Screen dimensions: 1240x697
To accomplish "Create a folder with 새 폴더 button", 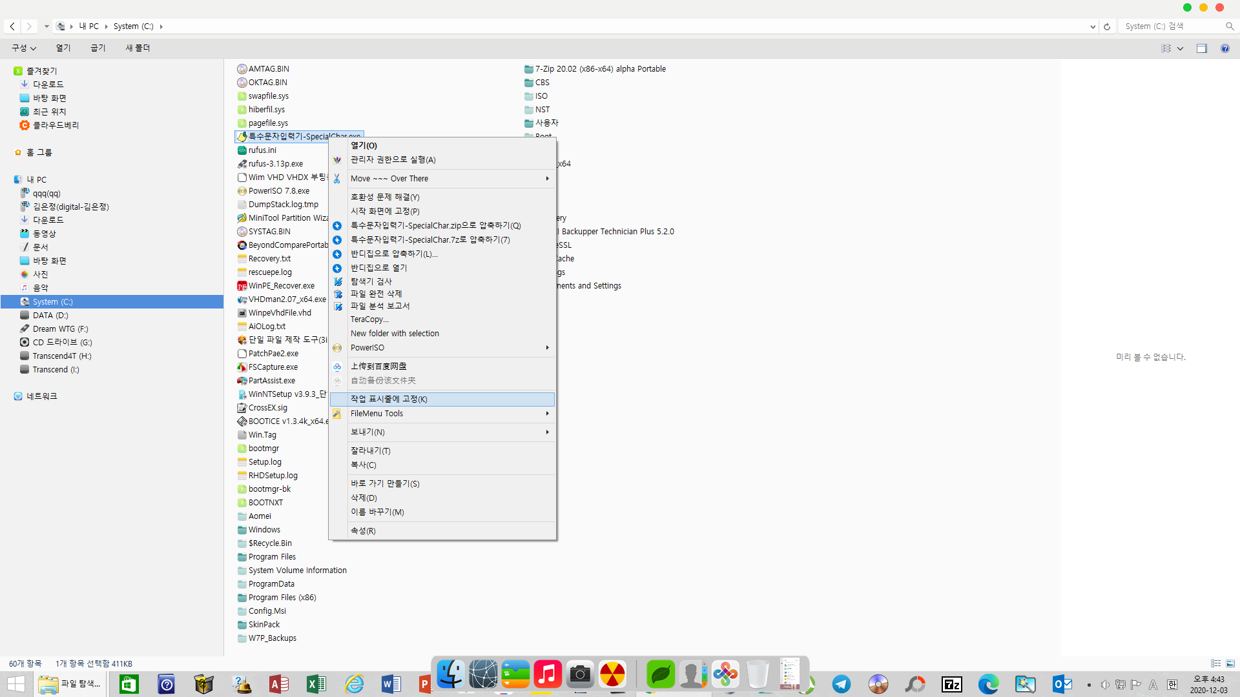I will (138, 48).
